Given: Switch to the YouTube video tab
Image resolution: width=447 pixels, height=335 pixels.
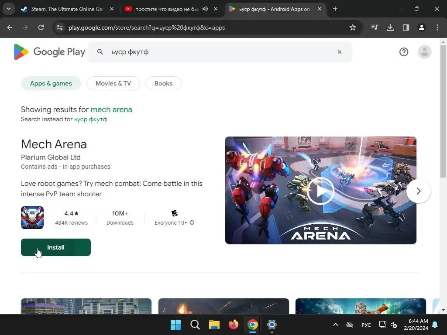Looking at the screenshot, I should coord(171,9).
